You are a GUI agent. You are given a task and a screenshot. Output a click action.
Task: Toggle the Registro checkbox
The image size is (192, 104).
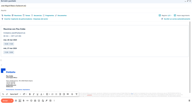click(x=160, y=15)
